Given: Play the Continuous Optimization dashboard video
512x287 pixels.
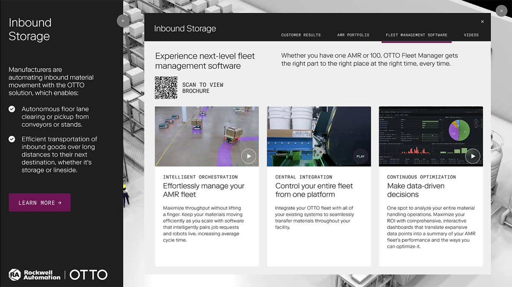Looking at the screenshot, I should pos(472,156).
